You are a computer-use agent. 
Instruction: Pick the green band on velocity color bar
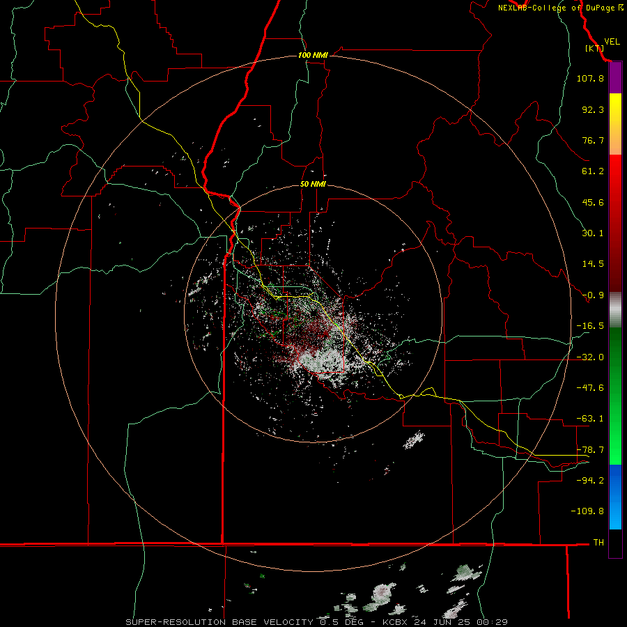(x=615, y=396)
